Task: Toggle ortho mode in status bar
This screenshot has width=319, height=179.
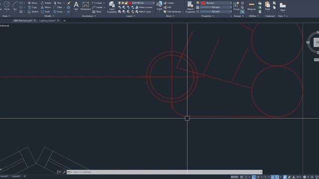Action: [254, 177]
